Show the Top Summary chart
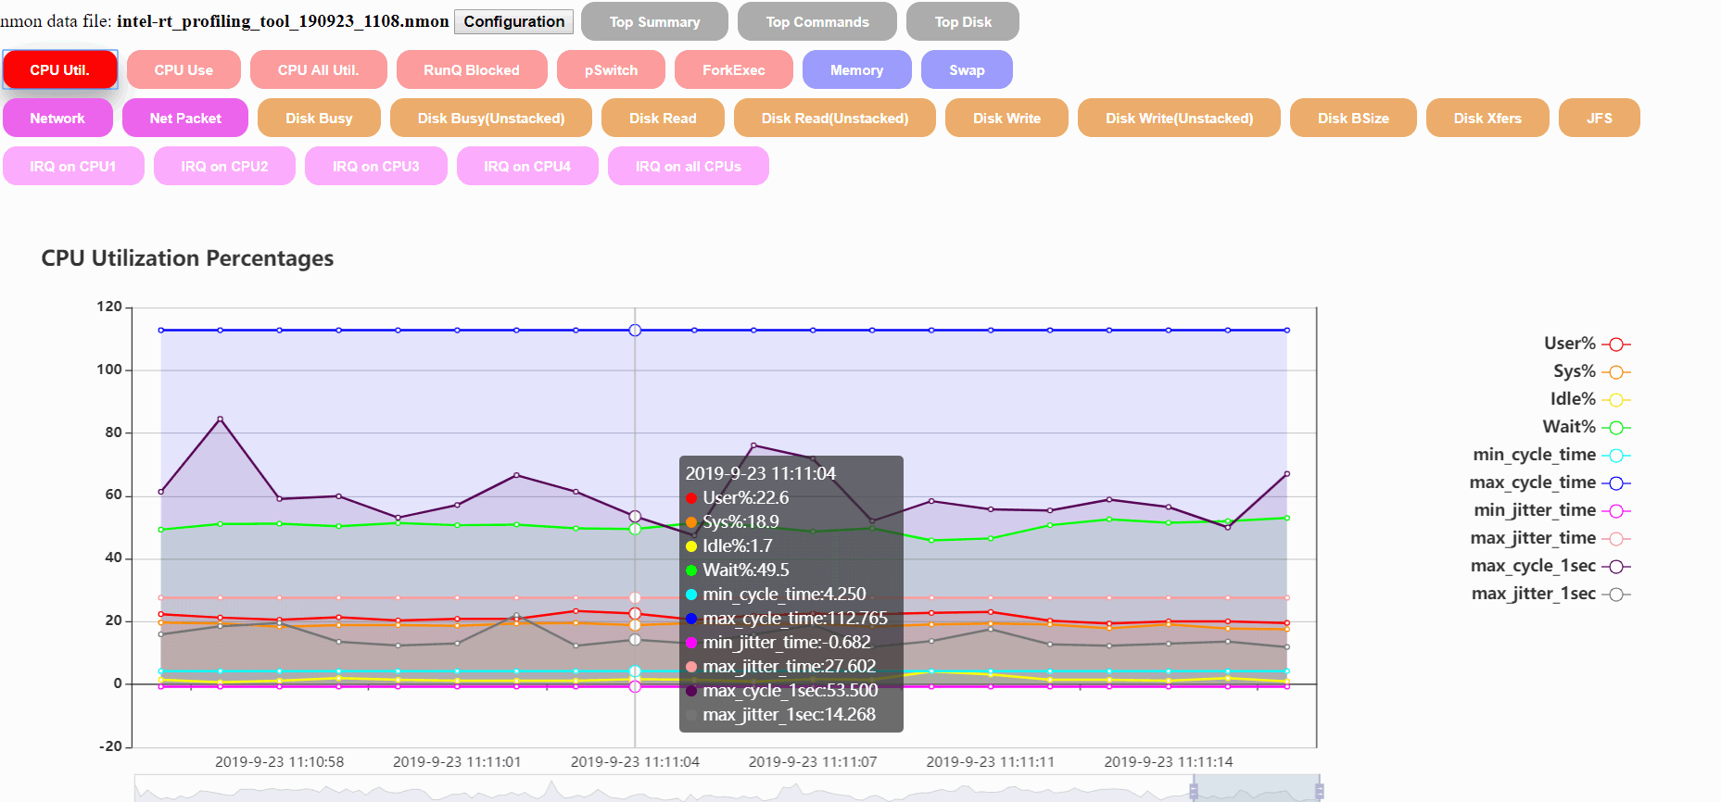The image size is (1721, 802). 654,21
